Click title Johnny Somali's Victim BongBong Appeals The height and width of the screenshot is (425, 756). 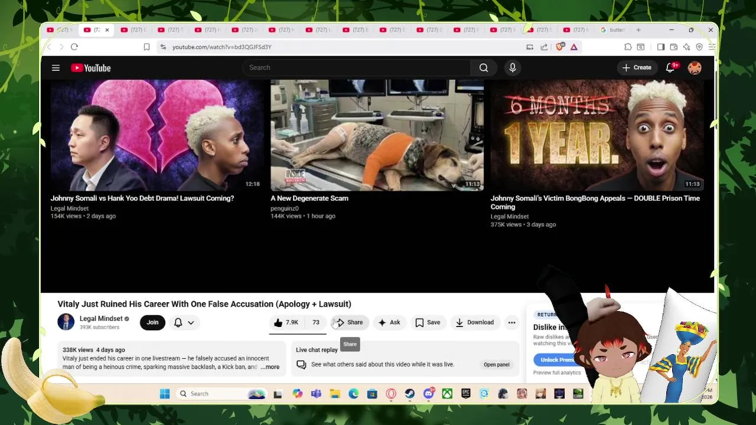(x=595, y=202)
